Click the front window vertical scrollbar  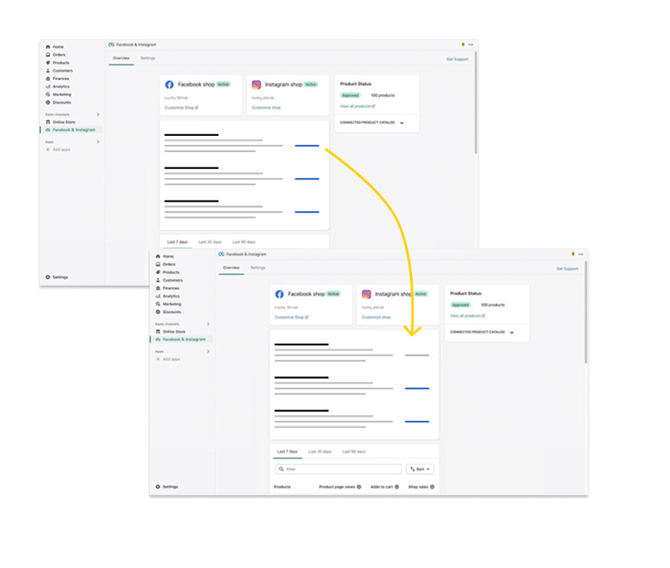coord(585,313)
